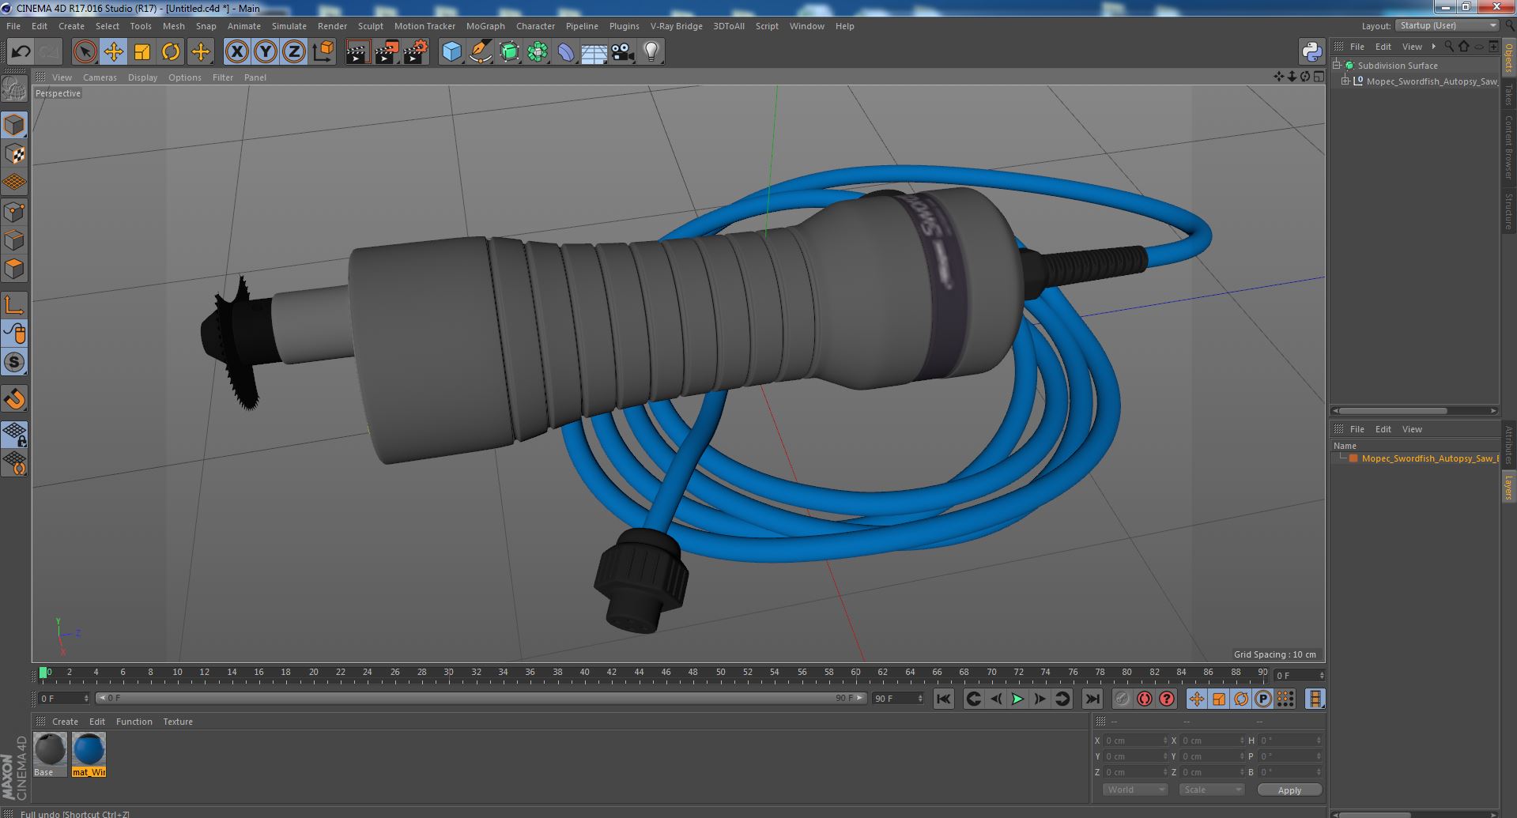Image resolution: width=1517 pixels, height=818 pixels.
Task: Open the Scale mode dropdown
Action: [1212, 790]
